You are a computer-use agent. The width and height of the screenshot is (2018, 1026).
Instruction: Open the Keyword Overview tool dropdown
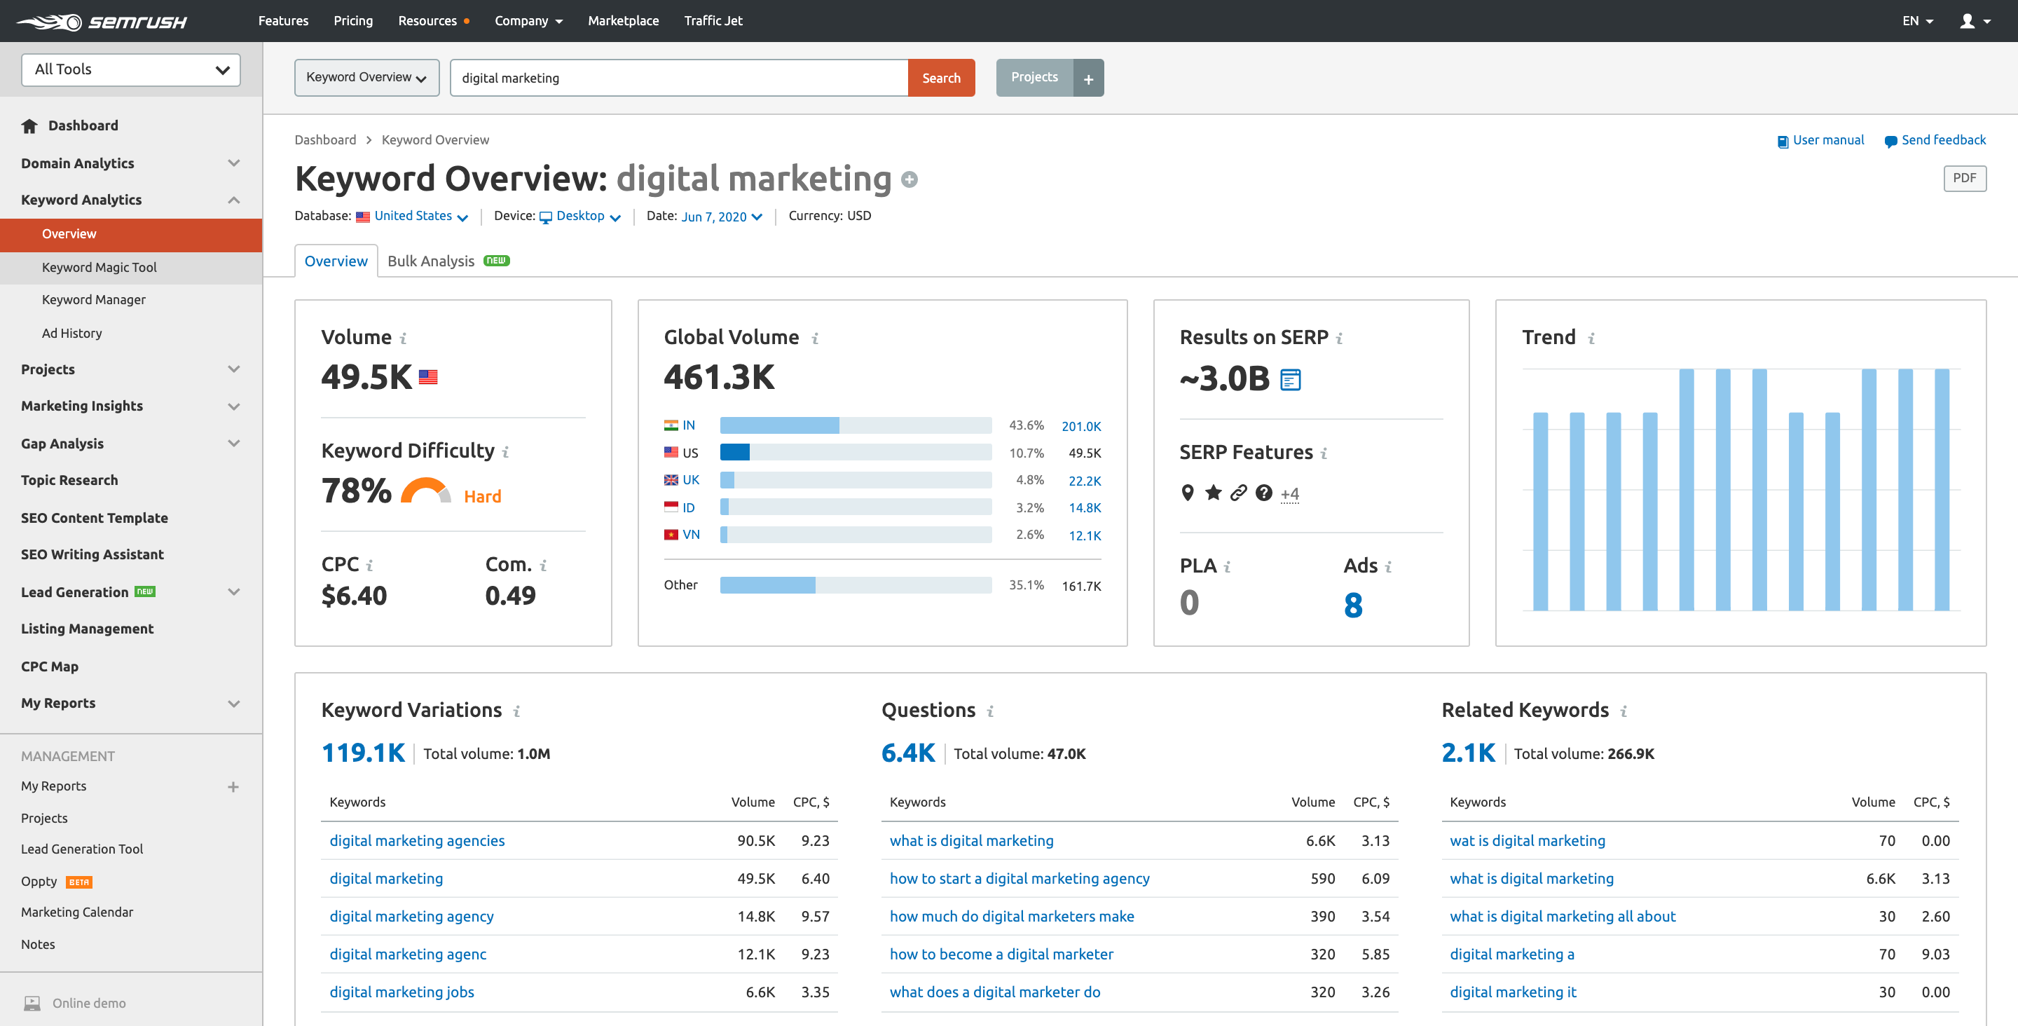366,78
